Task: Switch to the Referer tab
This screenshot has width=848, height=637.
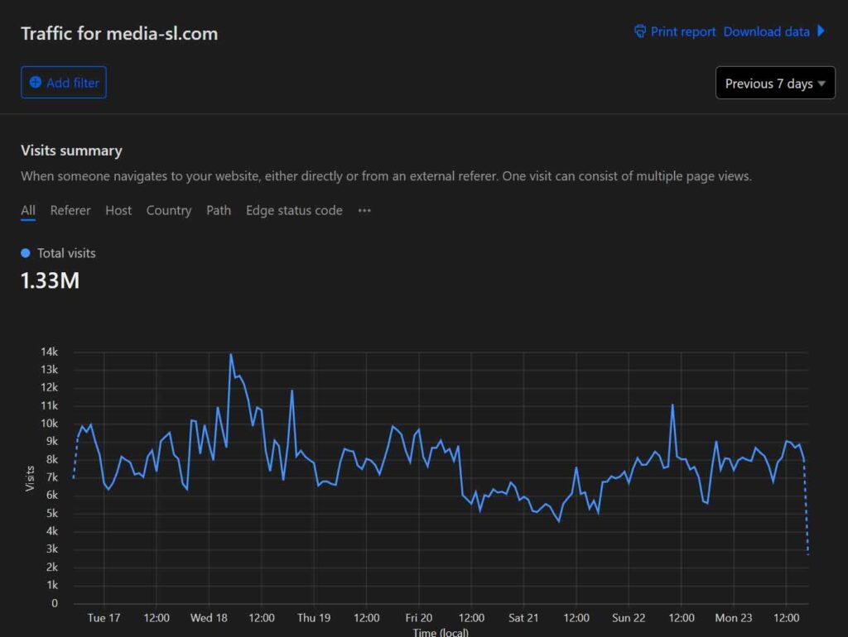Action: click(x=70, y=211)
